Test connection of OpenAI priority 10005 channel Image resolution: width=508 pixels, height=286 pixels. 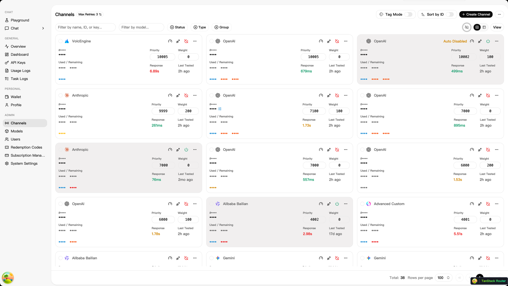(329, 41)
